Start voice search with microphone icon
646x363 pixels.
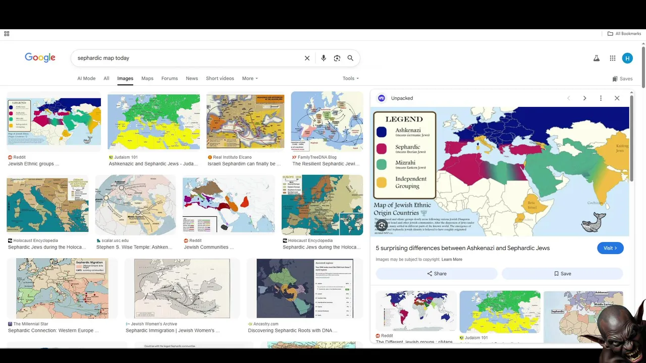(x=324, y=58)
